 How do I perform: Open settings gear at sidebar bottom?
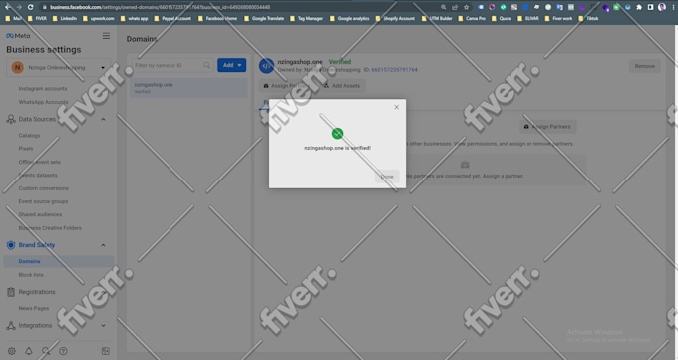[12, 351]
